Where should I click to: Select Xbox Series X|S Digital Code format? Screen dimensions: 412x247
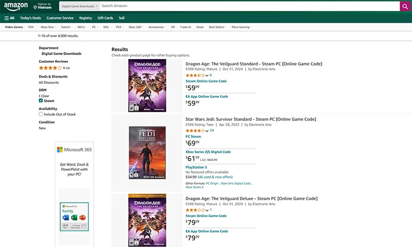[208, 152]
